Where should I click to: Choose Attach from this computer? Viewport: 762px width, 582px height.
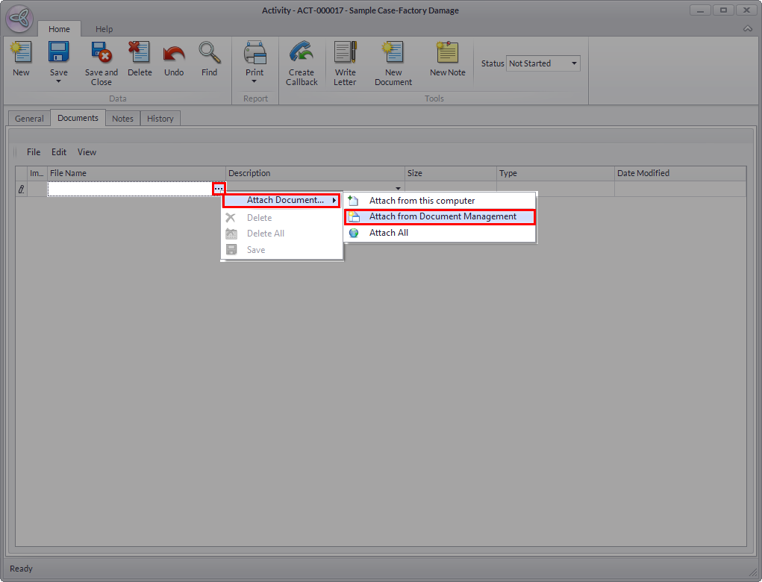(x=422, y=201)
